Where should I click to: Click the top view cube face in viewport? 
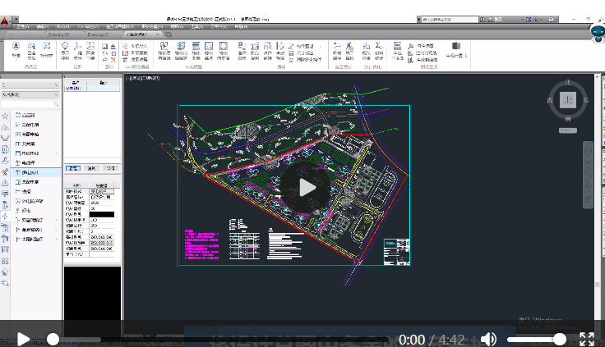click(567, 100)
